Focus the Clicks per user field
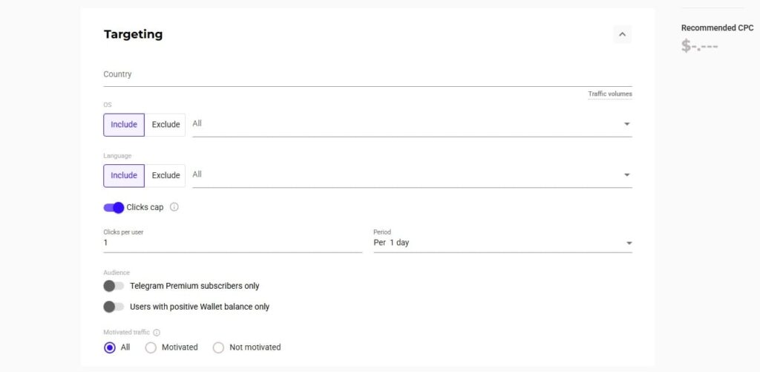This screenshot has height=372, width=760. (x=232, y=241)
